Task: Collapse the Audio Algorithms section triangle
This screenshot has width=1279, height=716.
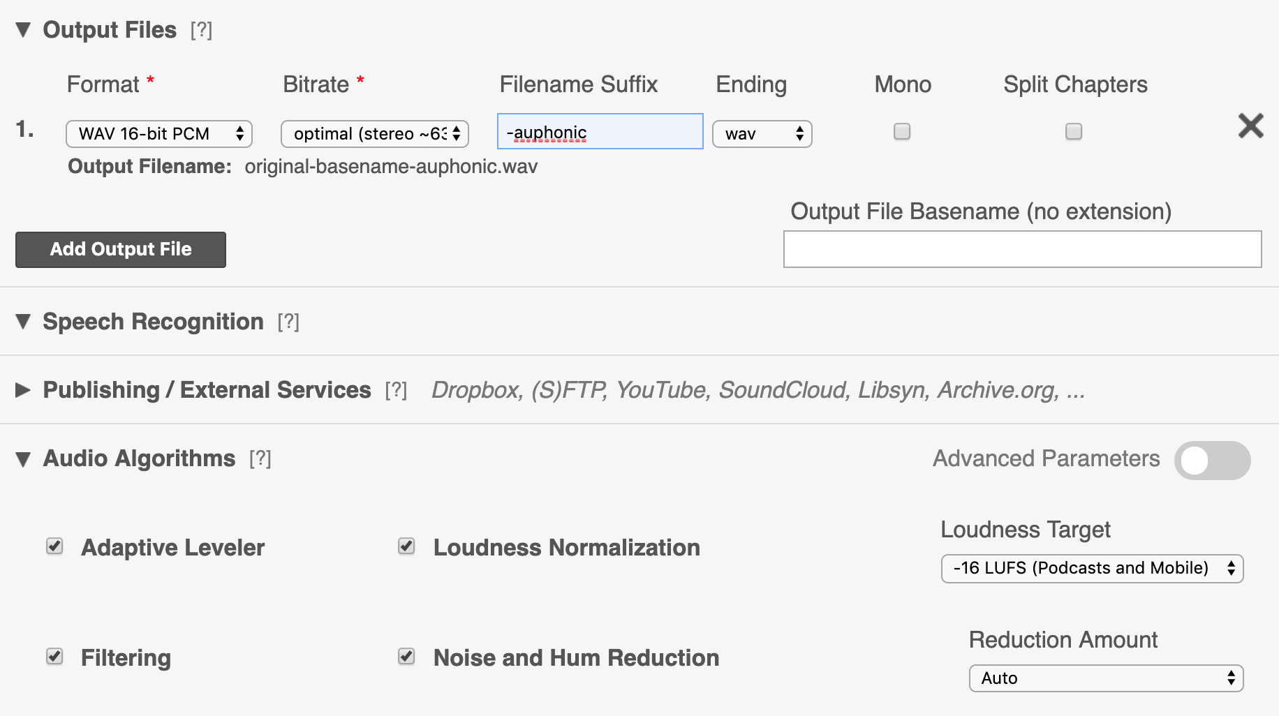Action: (23, 458)
